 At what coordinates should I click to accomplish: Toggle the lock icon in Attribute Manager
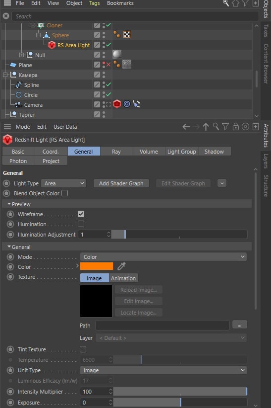click(235, 127)
